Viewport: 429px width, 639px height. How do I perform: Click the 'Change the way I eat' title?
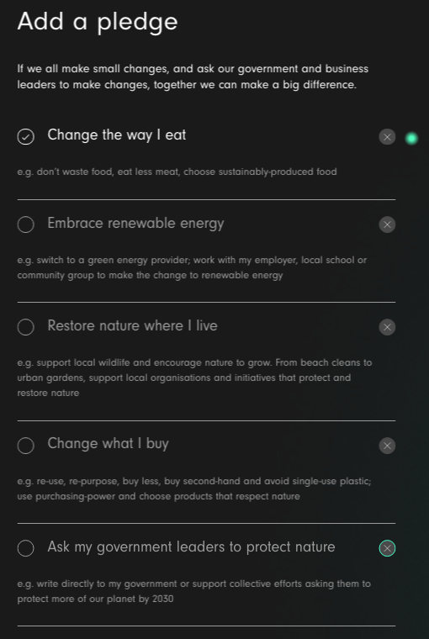117,135
